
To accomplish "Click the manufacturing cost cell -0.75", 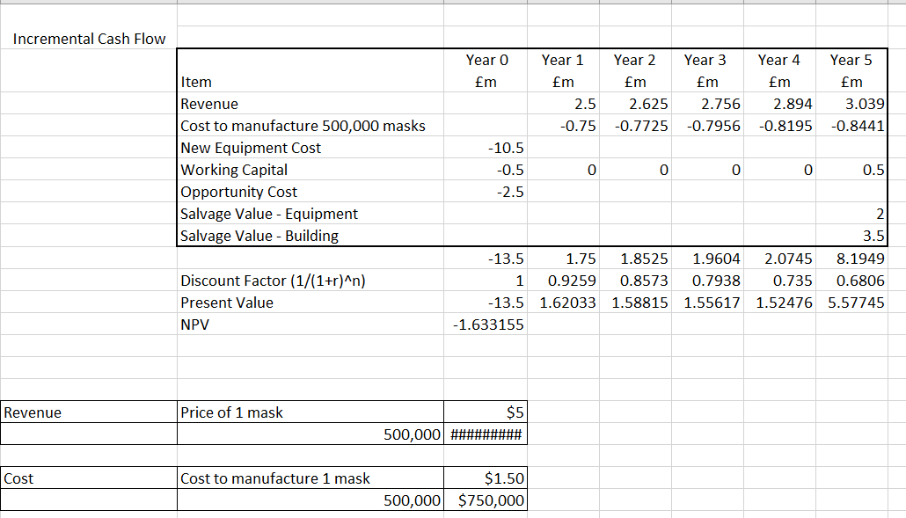I will (x=563, y=126).
